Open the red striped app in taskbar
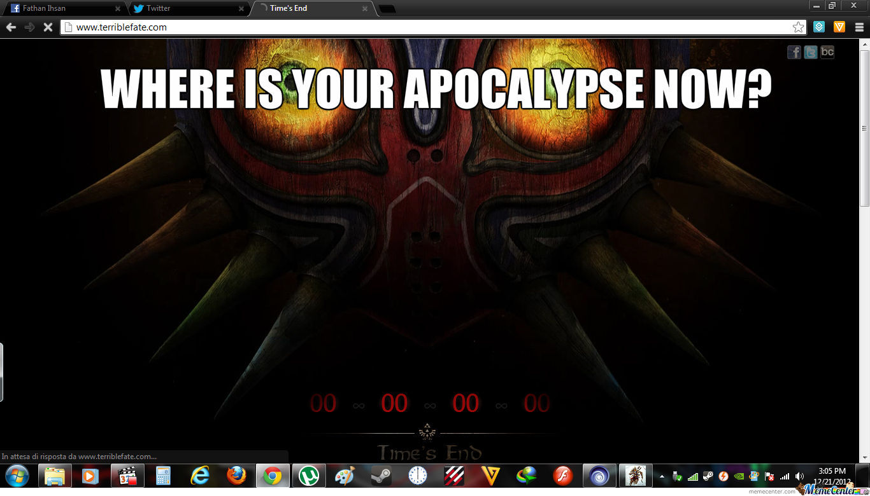Image resolution: width=870 pixels, height=496 pixels. (x=454, y=476)
